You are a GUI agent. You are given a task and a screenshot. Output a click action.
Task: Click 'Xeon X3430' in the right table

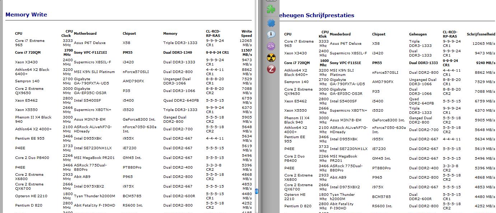pyautogui.click(x=295, y=53)
